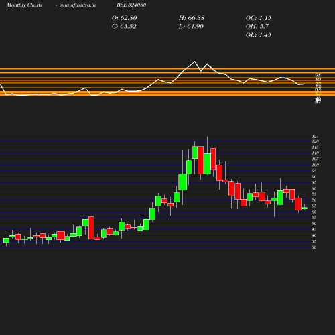The height and width of the screenshot is (335, 335).
Task: Click the "OL: 1.45" reading
Action: tap(259, 35)
